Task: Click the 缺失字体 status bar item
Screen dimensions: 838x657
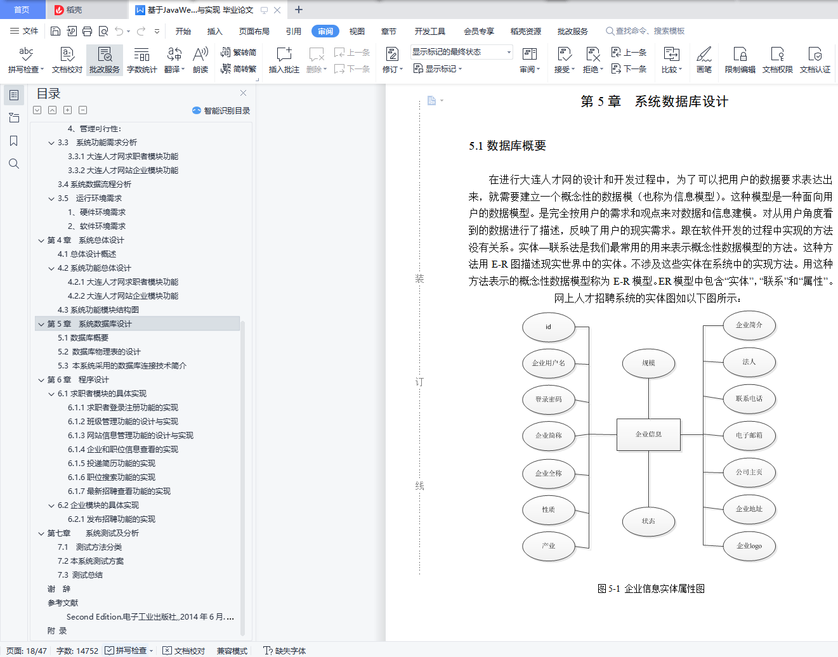Action: pos(285,651)
